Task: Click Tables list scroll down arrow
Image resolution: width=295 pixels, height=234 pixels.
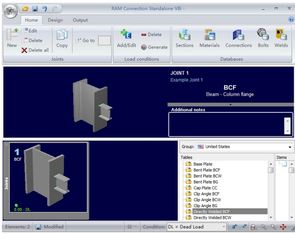Action: 271,217
